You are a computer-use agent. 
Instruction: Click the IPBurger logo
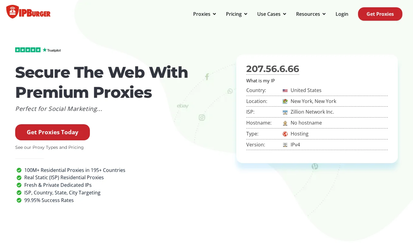click(x=28, y=12)
